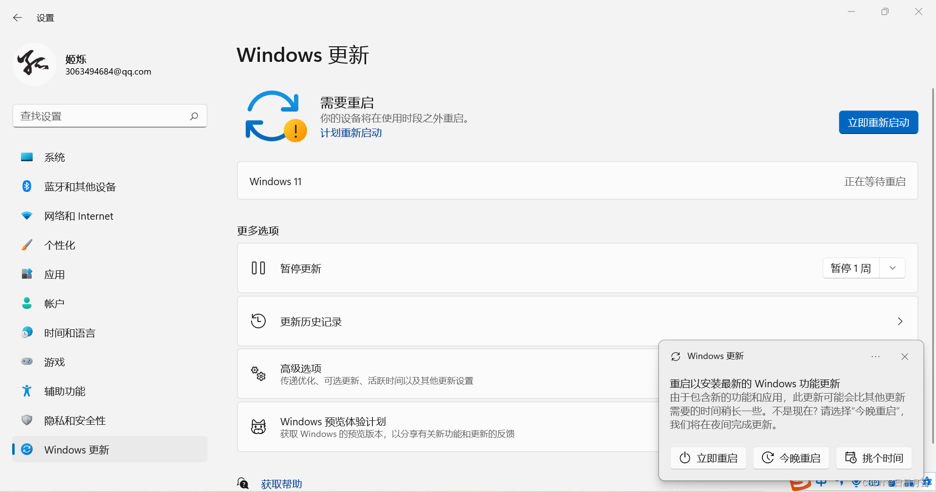Click the shield privacy icon
The width and height of the screenshot is (936, 492).
(x=27, y=420)
